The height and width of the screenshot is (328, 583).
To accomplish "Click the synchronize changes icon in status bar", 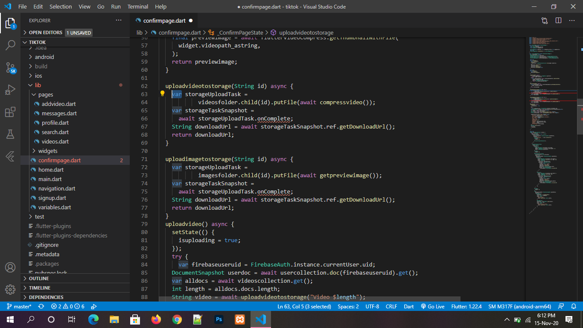I will tap(41, 306).
